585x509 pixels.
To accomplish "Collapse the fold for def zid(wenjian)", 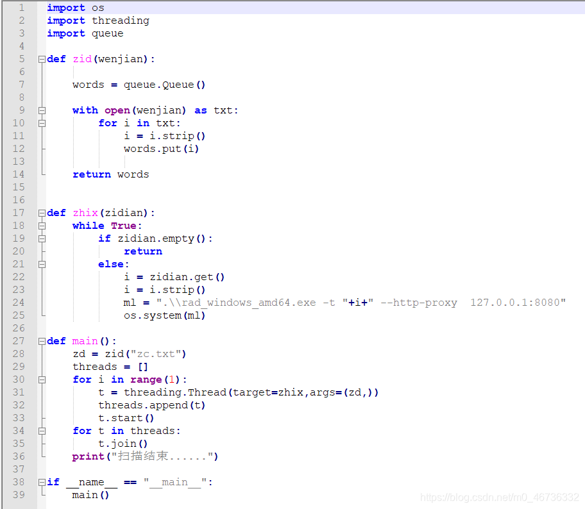I will coord(42,59).
